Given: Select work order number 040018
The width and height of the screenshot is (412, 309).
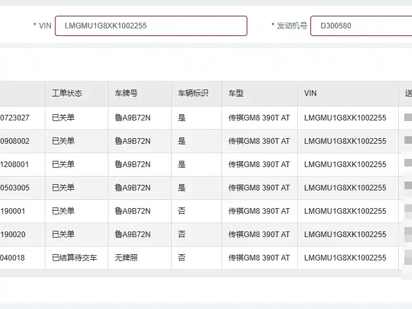Looking at the screenshot, I should [x=13, y=257].
